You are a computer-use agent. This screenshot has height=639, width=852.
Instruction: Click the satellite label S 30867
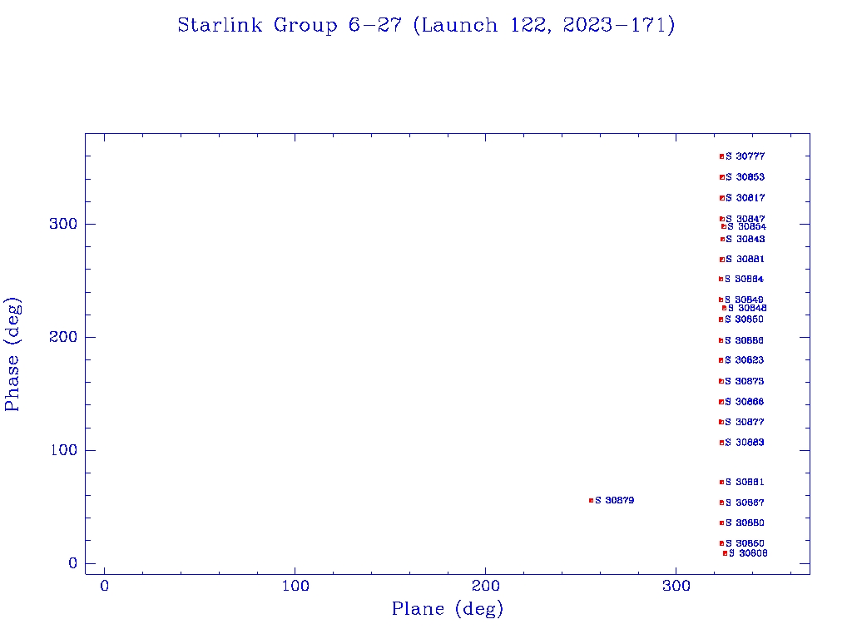[745, 503]
